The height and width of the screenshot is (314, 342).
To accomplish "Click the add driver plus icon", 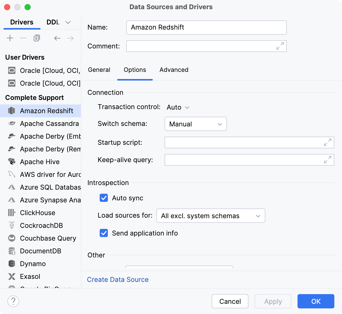I will (x=10, y=38).
